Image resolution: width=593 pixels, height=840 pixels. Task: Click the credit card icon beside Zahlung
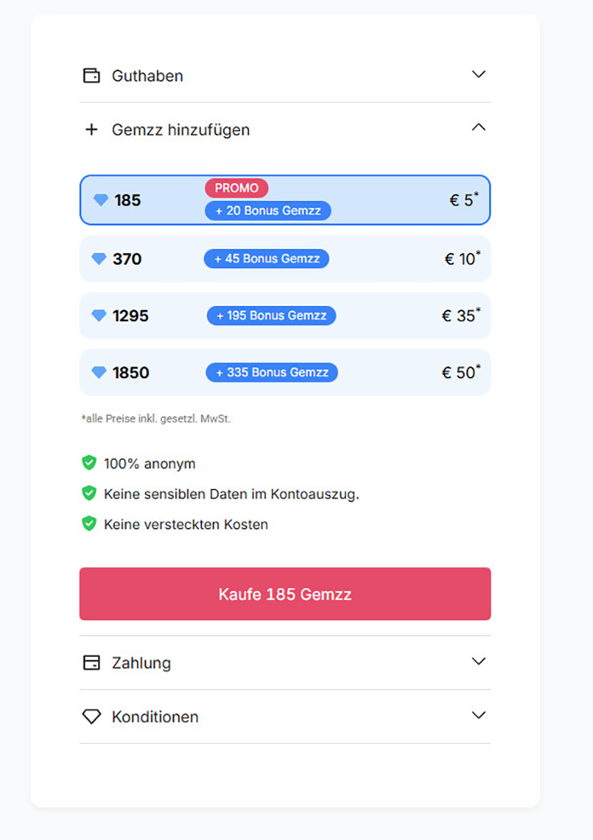tap(91, 663)
